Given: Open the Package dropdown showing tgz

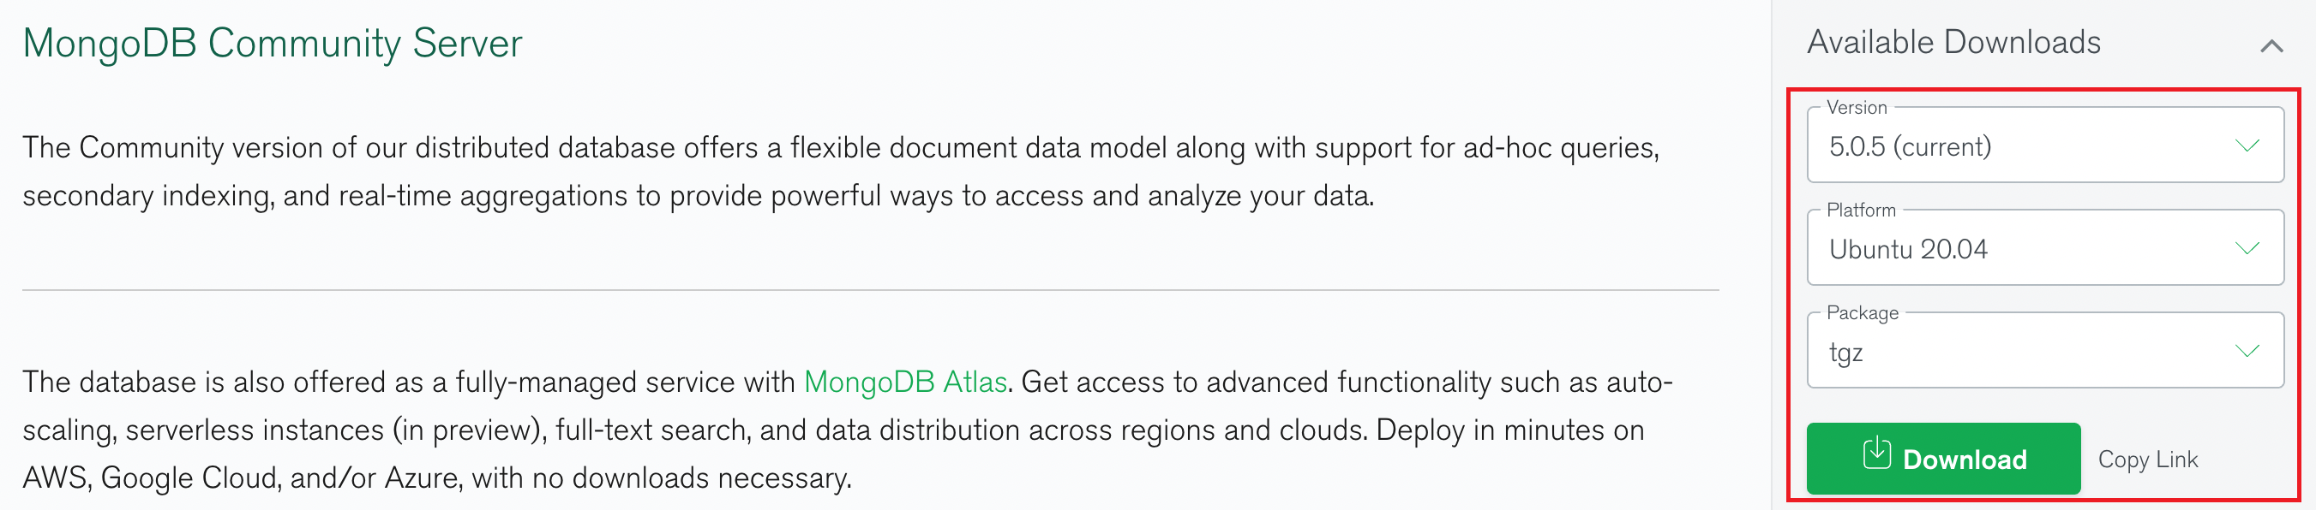Looking at the screenshot, I should pyautogui.click(x=2044, y=351).
